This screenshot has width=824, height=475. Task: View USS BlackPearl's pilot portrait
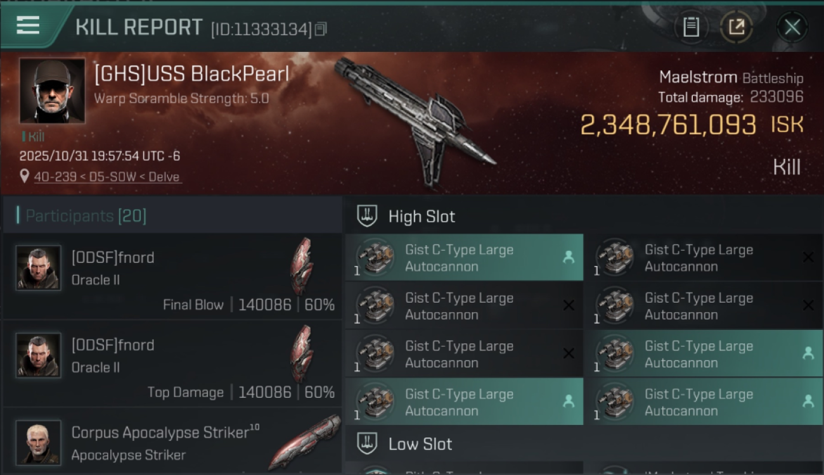(x=52, y=91)
